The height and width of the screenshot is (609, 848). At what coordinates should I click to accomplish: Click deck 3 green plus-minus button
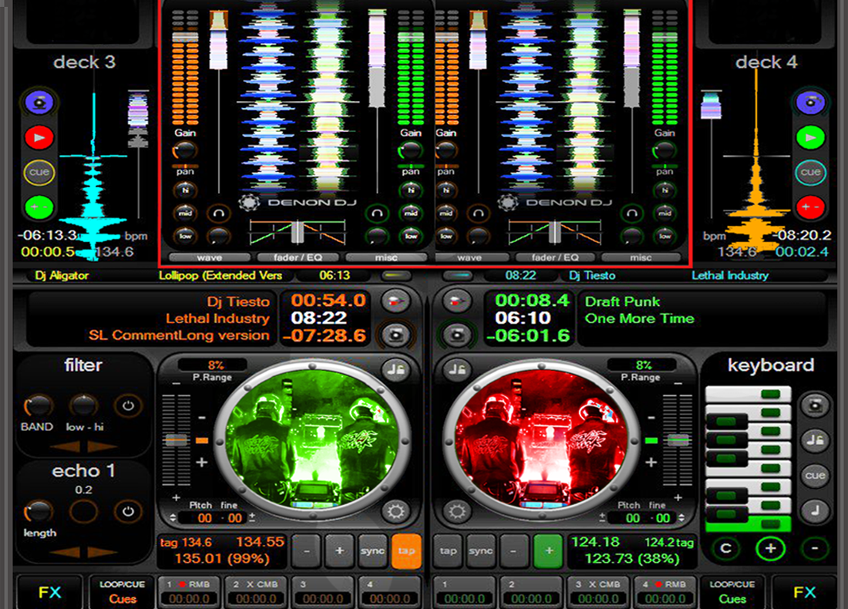39,207
